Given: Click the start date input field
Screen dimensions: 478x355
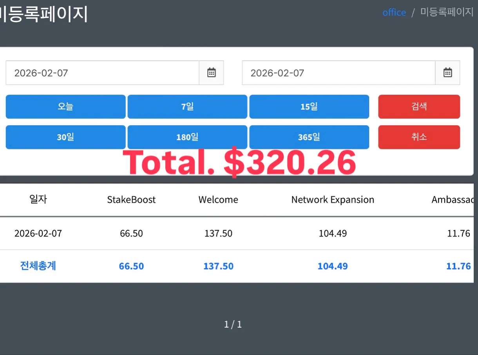Looking at the screenshot, I should (103, 73).
